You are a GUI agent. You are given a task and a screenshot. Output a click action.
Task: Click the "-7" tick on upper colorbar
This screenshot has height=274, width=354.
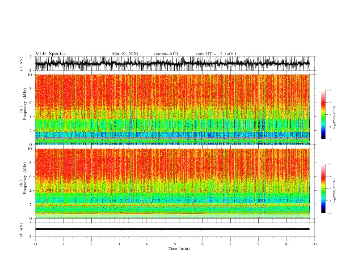(x=329, y=139)
